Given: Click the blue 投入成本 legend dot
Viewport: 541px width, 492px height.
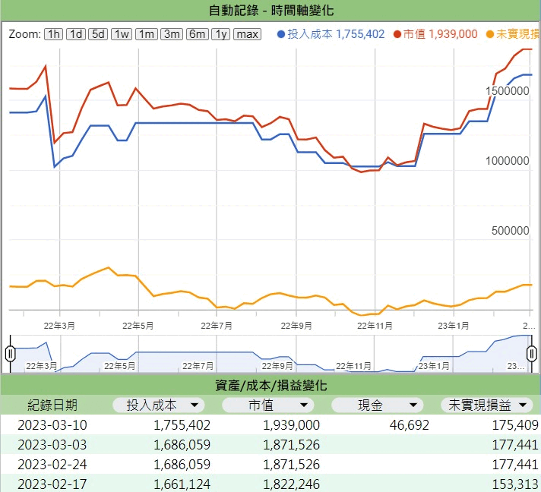Looking at the screenshot, I should click(x=282, y=34).
